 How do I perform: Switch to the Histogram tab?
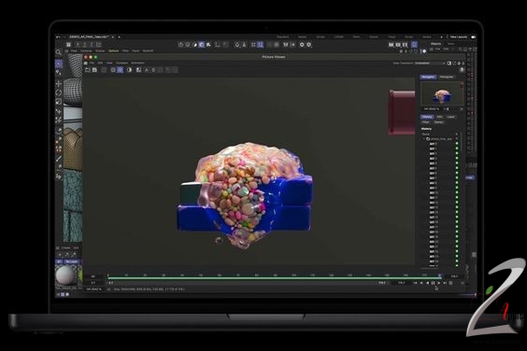[x=447, y=77]
